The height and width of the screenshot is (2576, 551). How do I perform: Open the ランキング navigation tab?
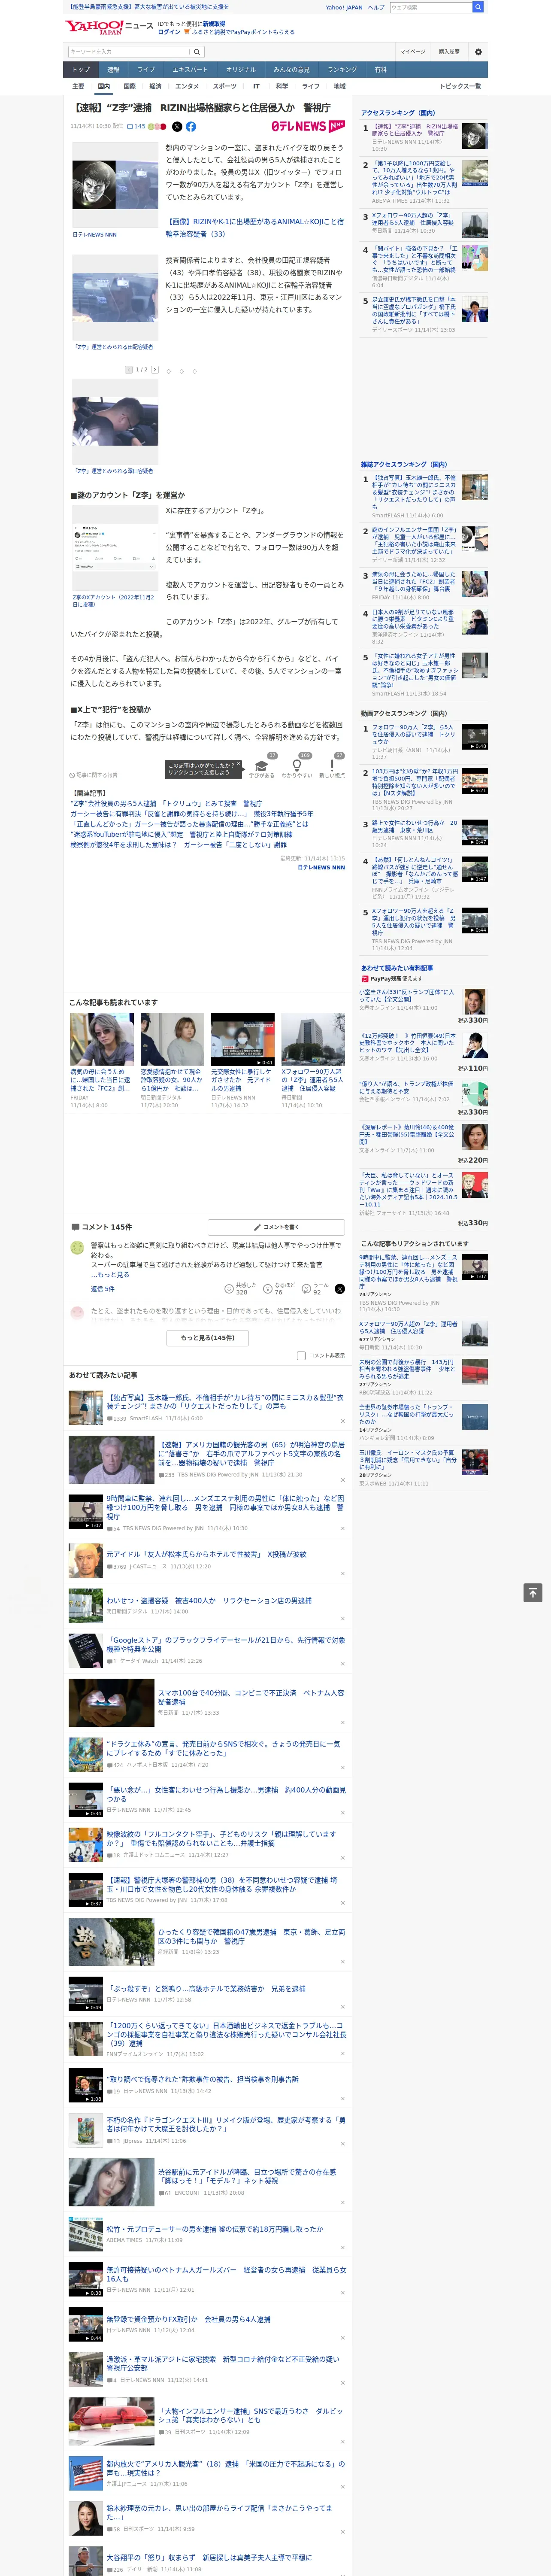(342, 69)
